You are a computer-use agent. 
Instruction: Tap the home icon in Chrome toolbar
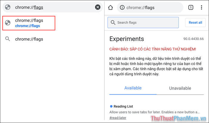point(110,7)
